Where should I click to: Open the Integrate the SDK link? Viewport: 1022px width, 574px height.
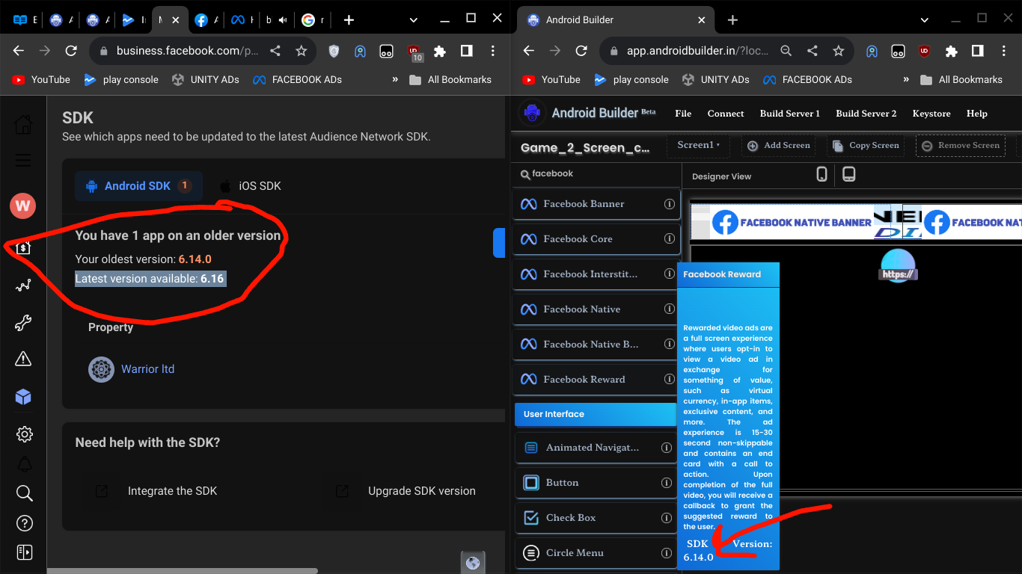coord(172,491)
